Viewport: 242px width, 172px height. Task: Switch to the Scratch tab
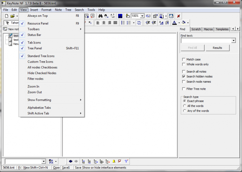pos(196,29)
